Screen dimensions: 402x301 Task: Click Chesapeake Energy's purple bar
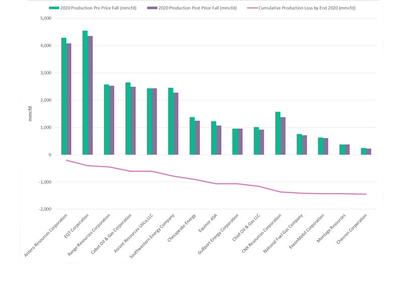[x=197, y=137]
